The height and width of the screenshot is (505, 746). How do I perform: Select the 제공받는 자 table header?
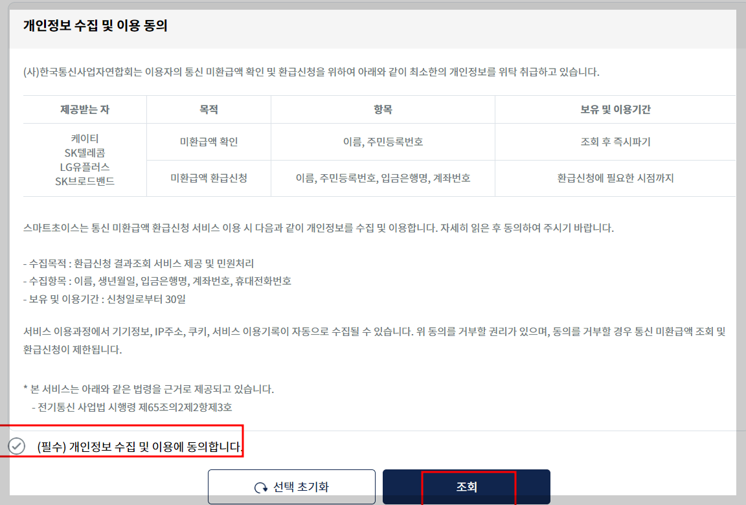click(84, 109)
